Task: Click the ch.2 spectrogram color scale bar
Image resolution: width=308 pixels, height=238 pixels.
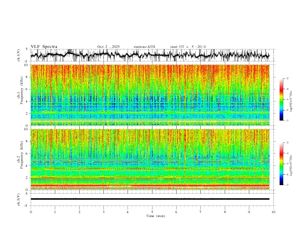Action: pyautogui.click(x=281, y=164)
